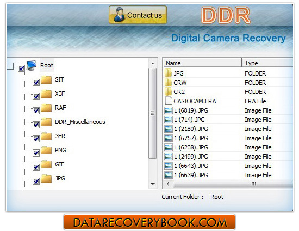Click the Root computer icon in tree
Screen dimensions: 299x231
pyautogui.click(x=32, y=65)
